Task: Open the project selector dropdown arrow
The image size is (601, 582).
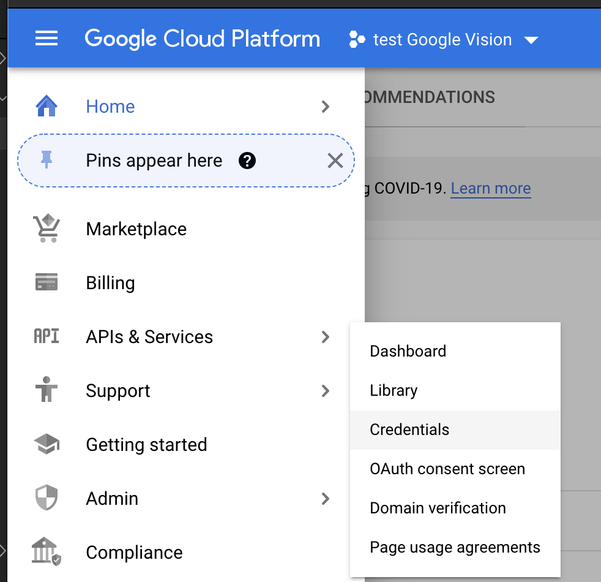Action: click(x=531, y=40)
